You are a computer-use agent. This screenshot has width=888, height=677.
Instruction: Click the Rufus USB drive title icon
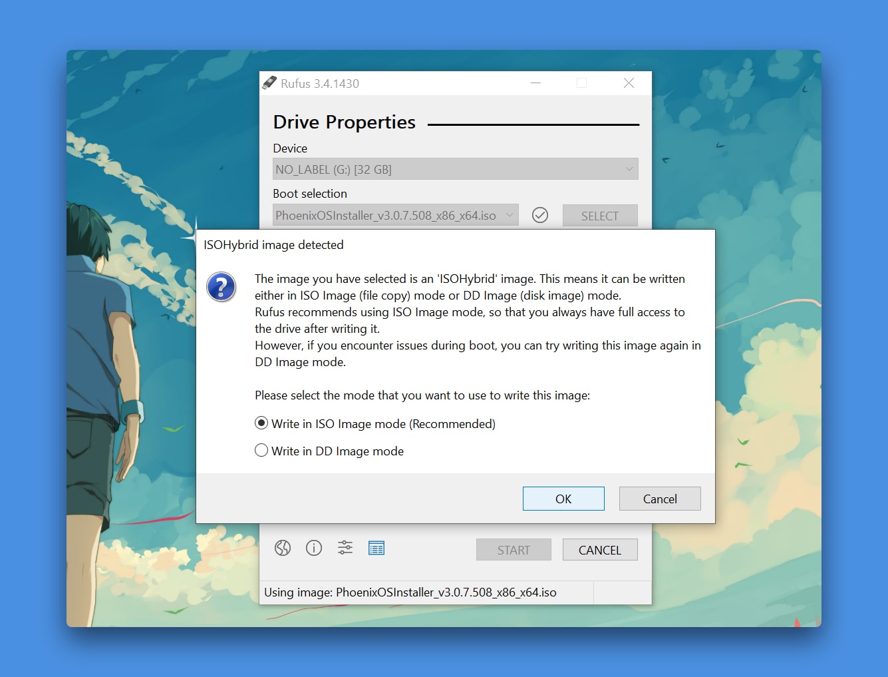[x=269, y=83]
